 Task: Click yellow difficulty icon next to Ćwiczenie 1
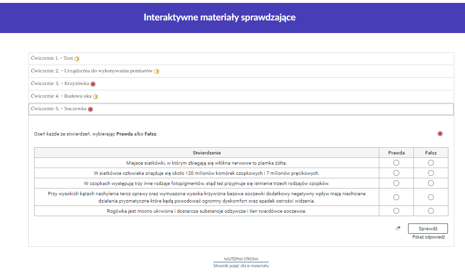pyautogui.click(x=77, y=59)
